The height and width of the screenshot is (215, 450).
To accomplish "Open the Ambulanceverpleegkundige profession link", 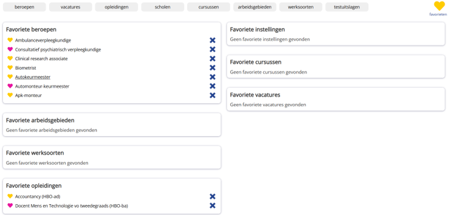I will [x=43, y=41].
